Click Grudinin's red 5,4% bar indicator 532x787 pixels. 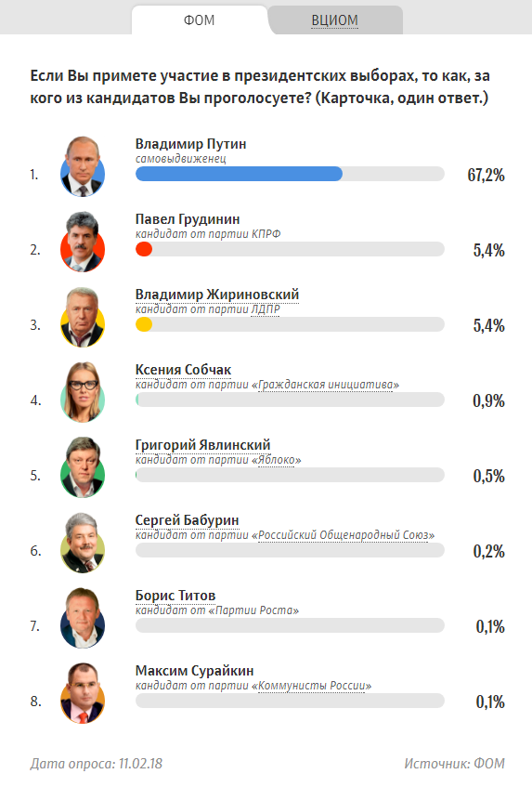pos(144,249)
